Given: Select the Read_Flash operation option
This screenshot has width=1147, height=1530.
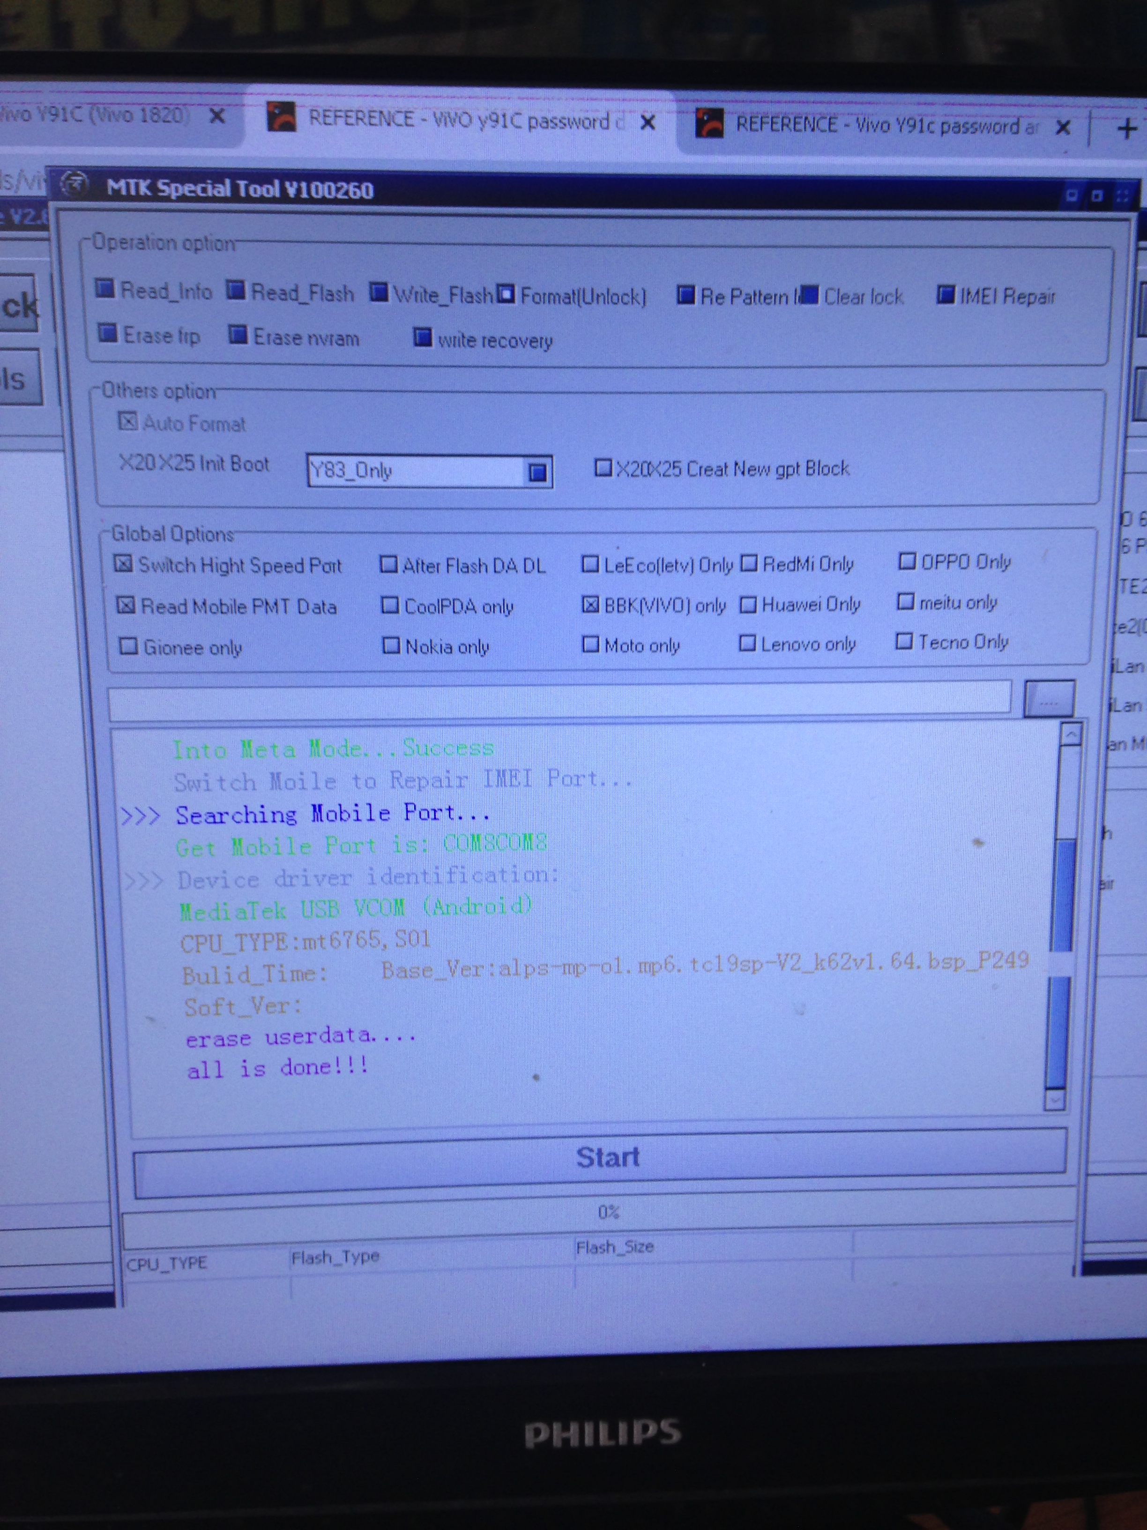Looking at the screenshot, I should coord(236,291).
